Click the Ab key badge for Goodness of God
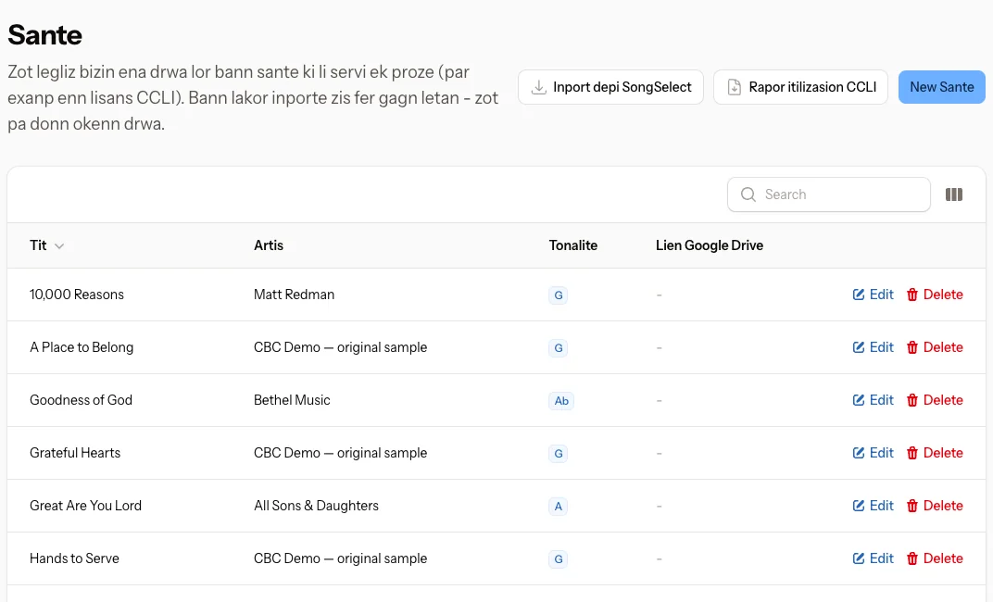Image resolution: width=993 pixels, height=602 pixels. [x=561, y=401]
